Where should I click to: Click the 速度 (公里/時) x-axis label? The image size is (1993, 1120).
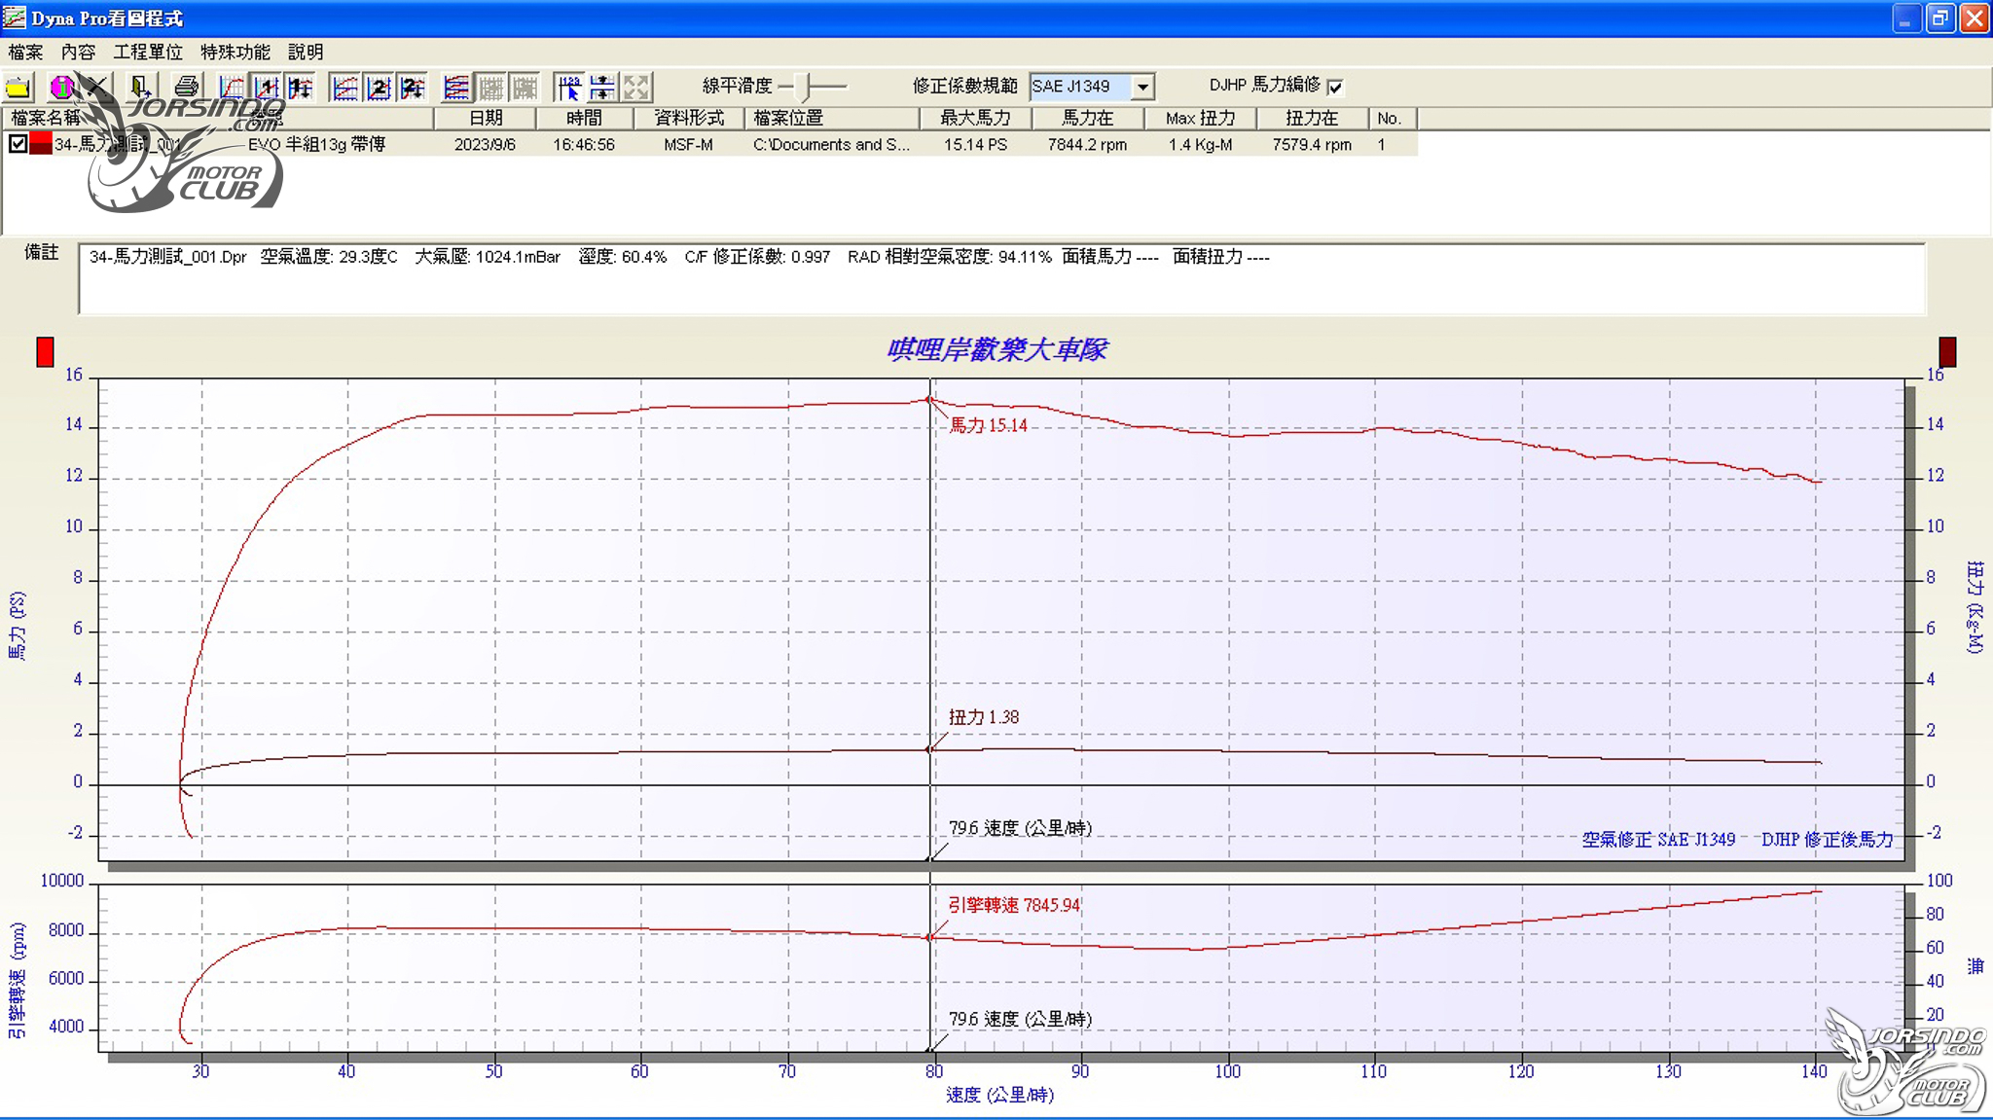pyautogui.click(x=999, y=1096)
